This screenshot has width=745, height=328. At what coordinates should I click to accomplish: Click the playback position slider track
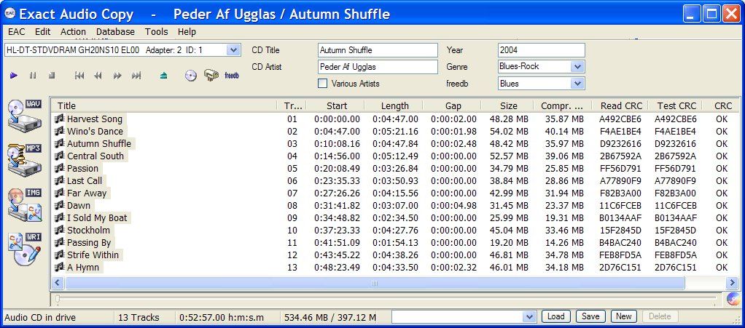coord(386,299)
